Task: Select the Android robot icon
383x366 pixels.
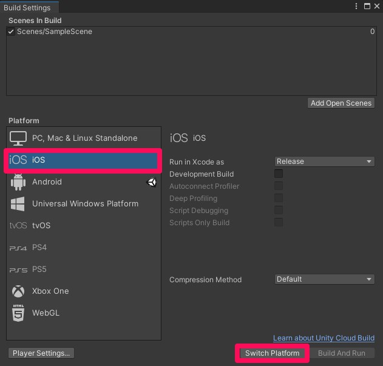Action: pos(18,182)
